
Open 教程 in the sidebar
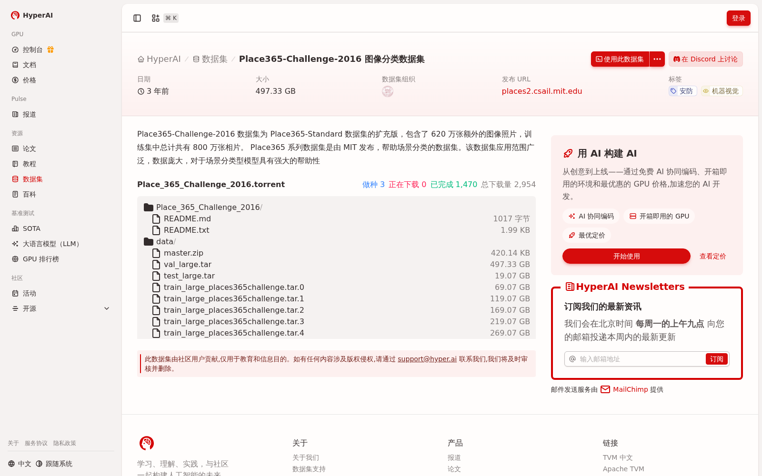(29, 164)
